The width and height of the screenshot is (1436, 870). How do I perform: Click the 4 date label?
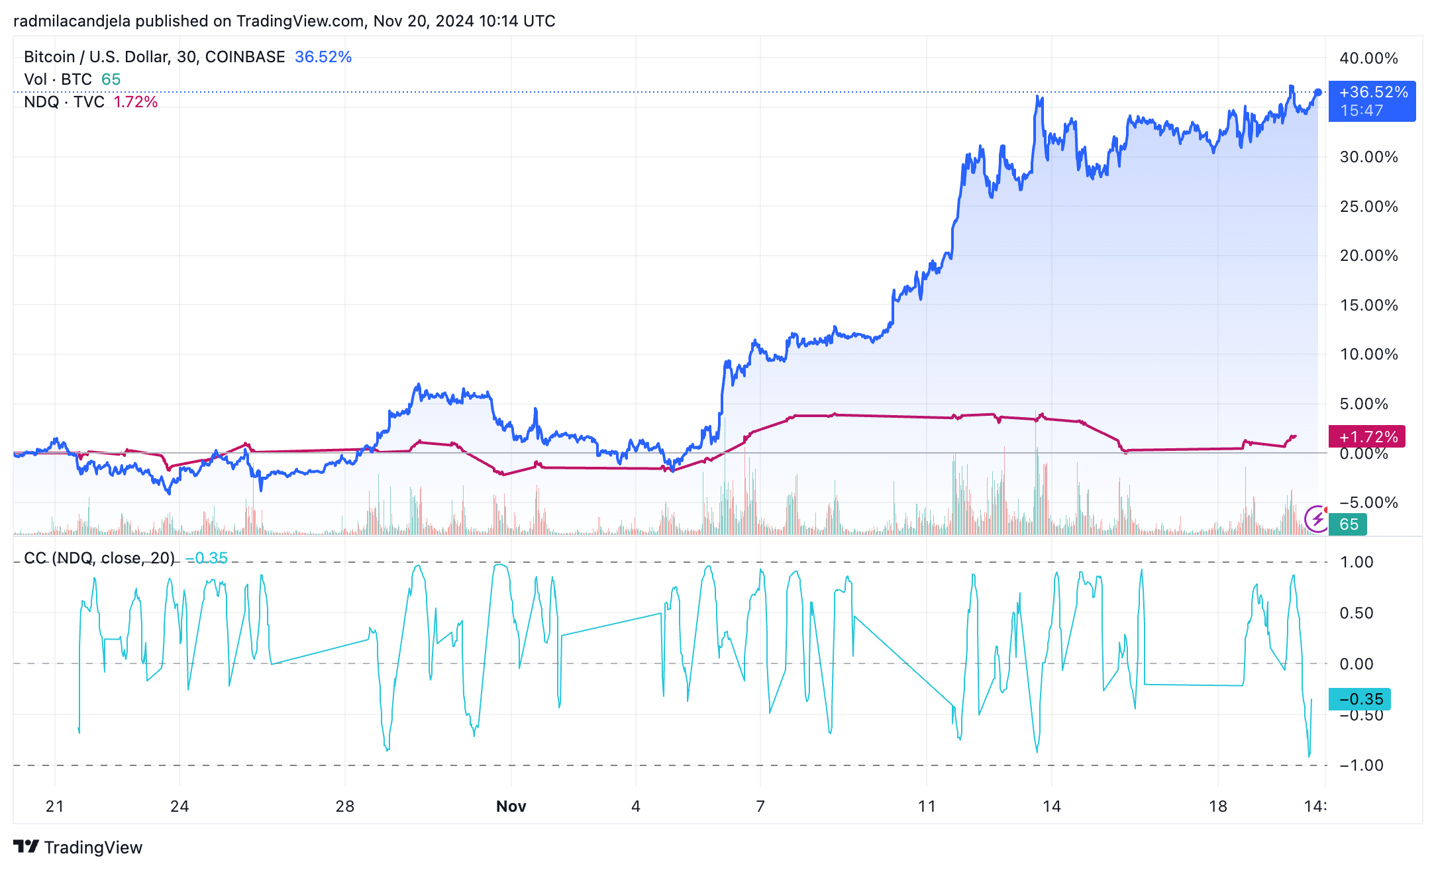click(636, 806)
